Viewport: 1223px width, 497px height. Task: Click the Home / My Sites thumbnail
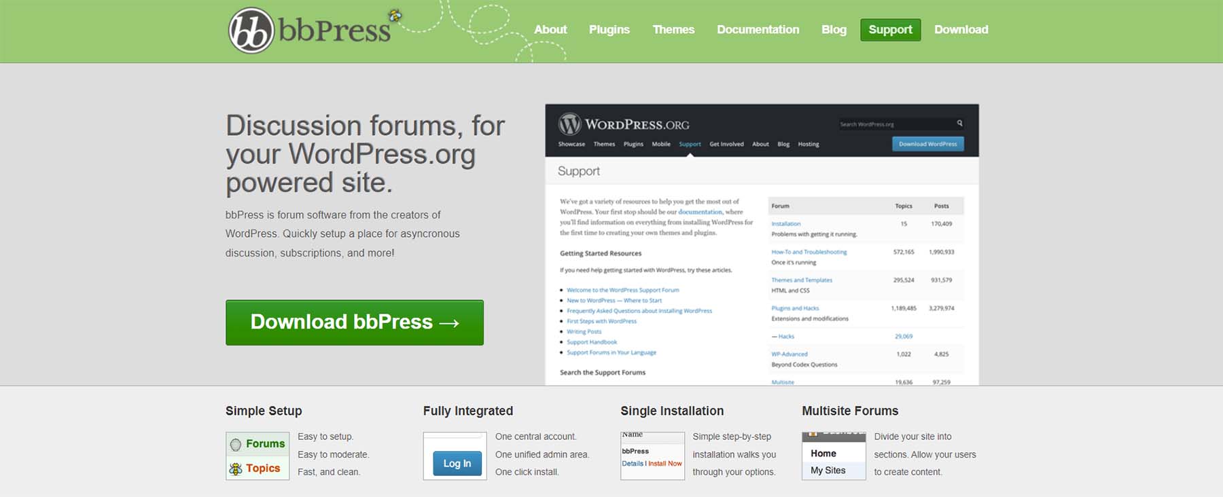[834, 456]
